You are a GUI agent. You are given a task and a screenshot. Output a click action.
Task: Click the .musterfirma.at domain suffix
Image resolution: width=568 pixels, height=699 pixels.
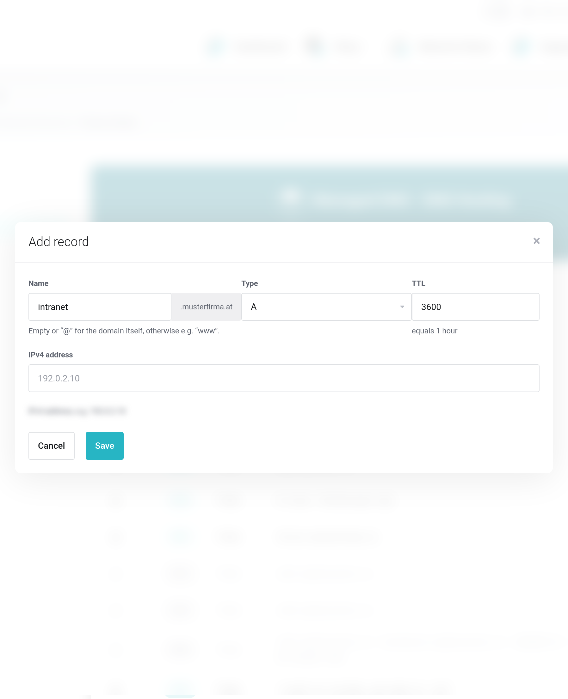[x=206, y=307]
